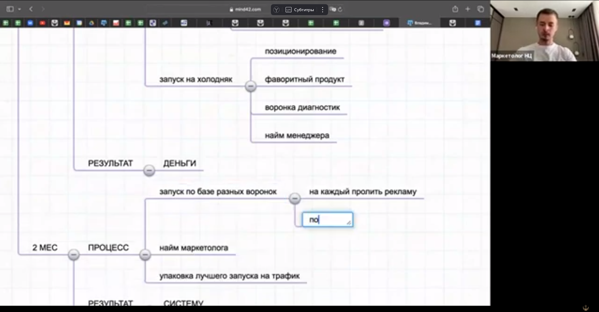Switch to the purple circle icon tab

[x=386, y=23]
